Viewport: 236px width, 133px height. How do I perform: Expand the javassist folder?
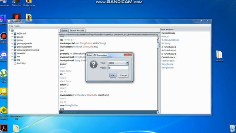pyautogui.click(x=12, y=53)
